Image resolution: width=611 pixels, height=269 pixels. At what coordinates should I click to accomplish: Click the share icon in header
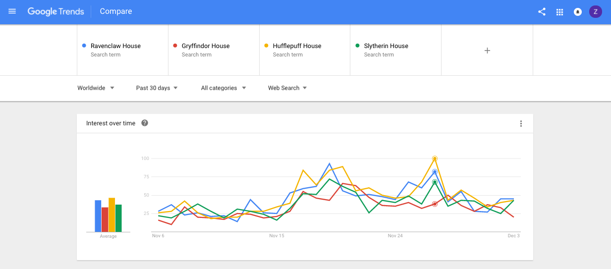coord(542,12)
